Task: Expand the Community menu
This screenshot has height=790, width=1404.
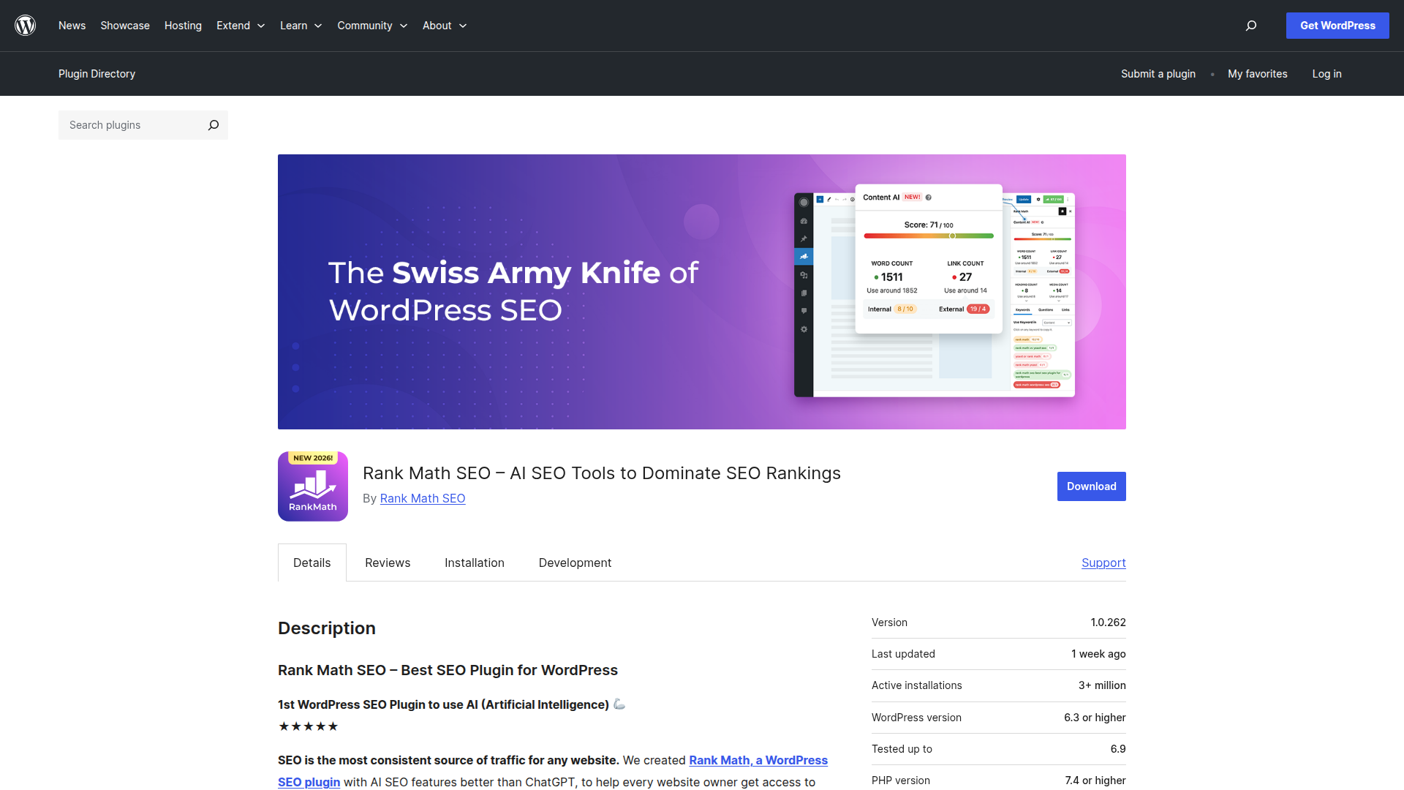Action: tap(372, 26)
